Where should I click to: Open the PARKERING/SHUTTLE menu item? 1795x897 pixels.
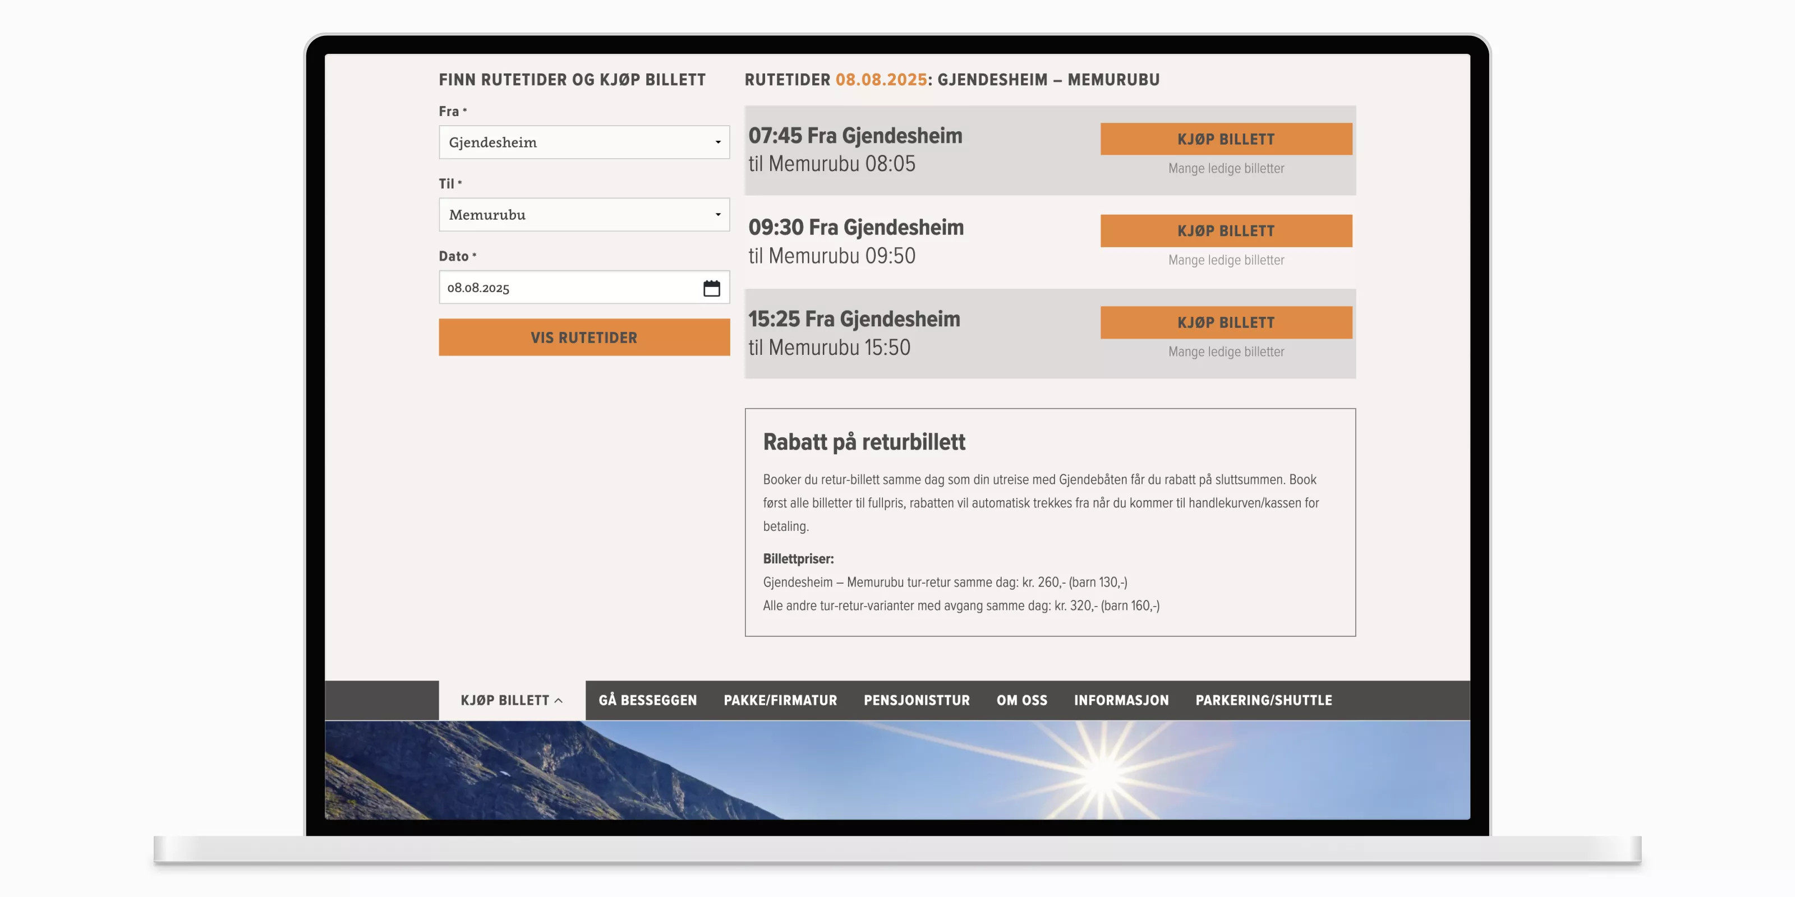1263,701
